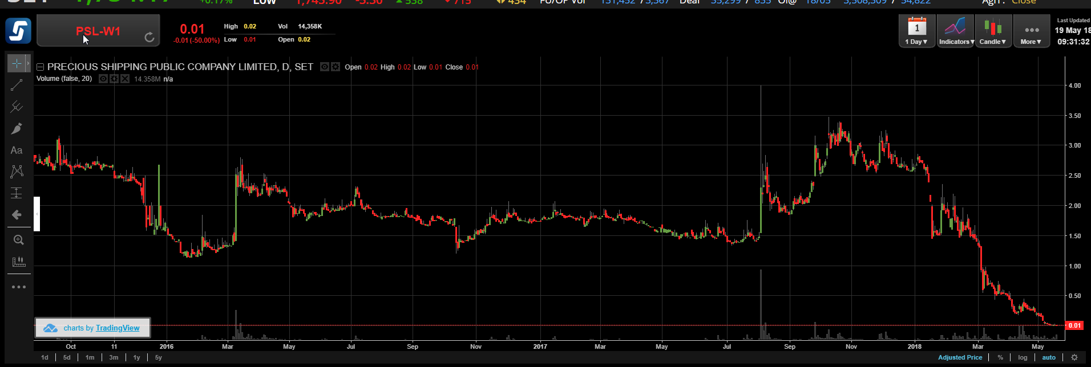Image resolution: width=1091 pixels, height=367 pixels.
Task: Open settings for the main price series
Action: (336, 67)
